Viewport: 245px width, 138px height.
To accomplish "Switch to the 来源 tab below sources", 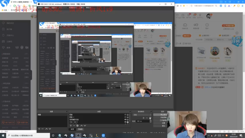I will point(72,129).
